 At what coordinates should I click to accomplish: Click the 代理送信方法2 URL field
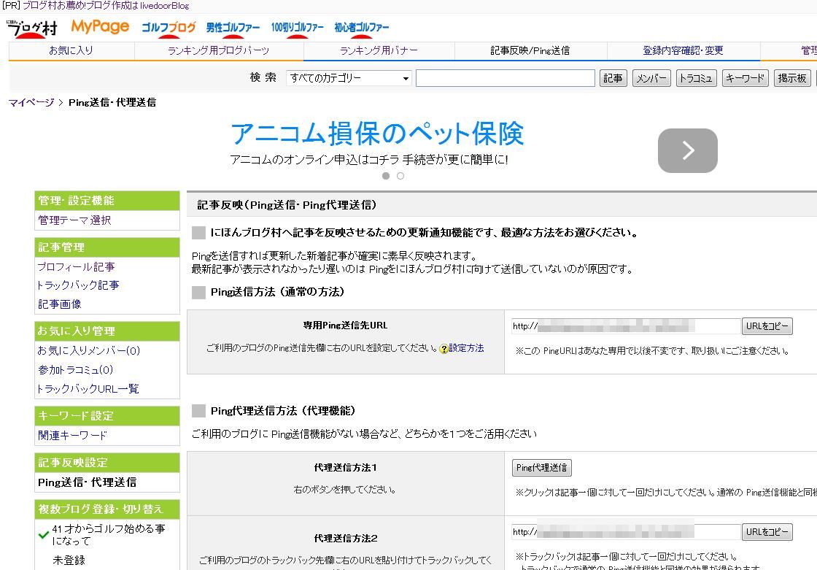coord(625,532)
